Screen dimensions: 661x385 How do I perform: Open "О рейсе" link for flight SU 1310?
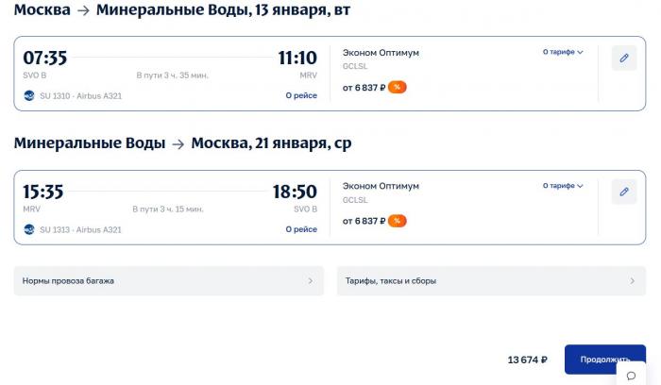[x=301, y=96]
